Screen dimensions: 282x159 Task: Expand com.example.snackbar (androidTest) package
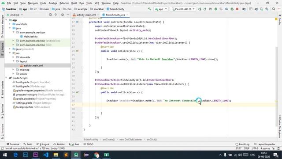click(x=13, y=41)
